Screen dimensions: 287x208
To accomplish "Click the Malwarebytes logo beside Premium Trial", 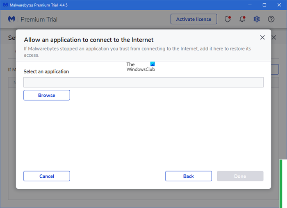I will (12, 19).
